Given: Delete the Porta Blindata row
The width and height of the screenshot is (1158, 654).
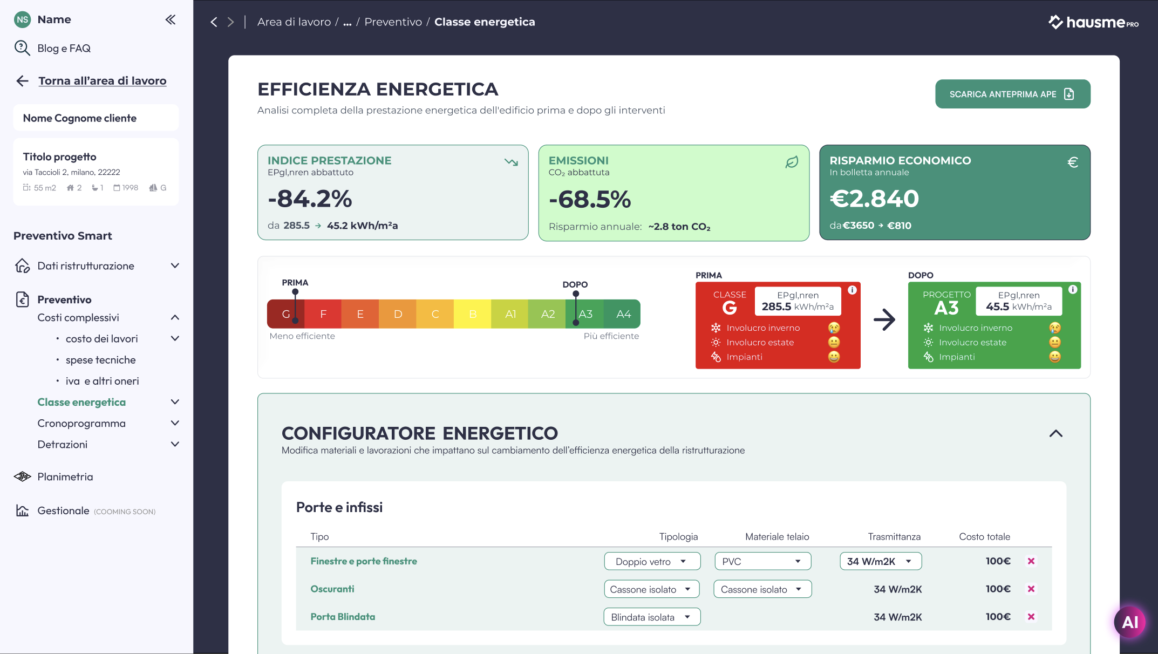Looking at the screenshot, I should (1031, 617).
